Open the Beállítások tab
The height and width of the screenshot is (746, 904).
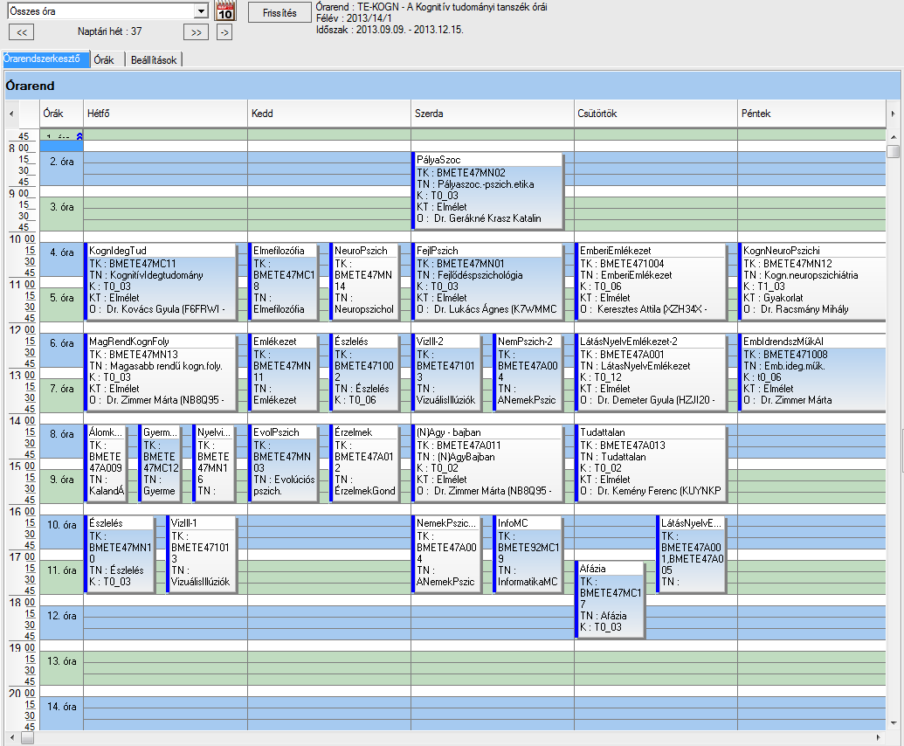[x=154, y=60]
